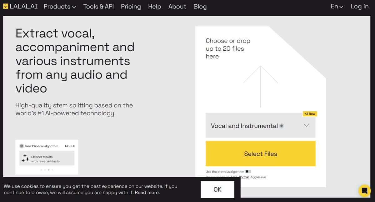The width and height of the screenshot is (375, 202).
Task: Click the LALAL.AI logo
Action: click(20, 6)
